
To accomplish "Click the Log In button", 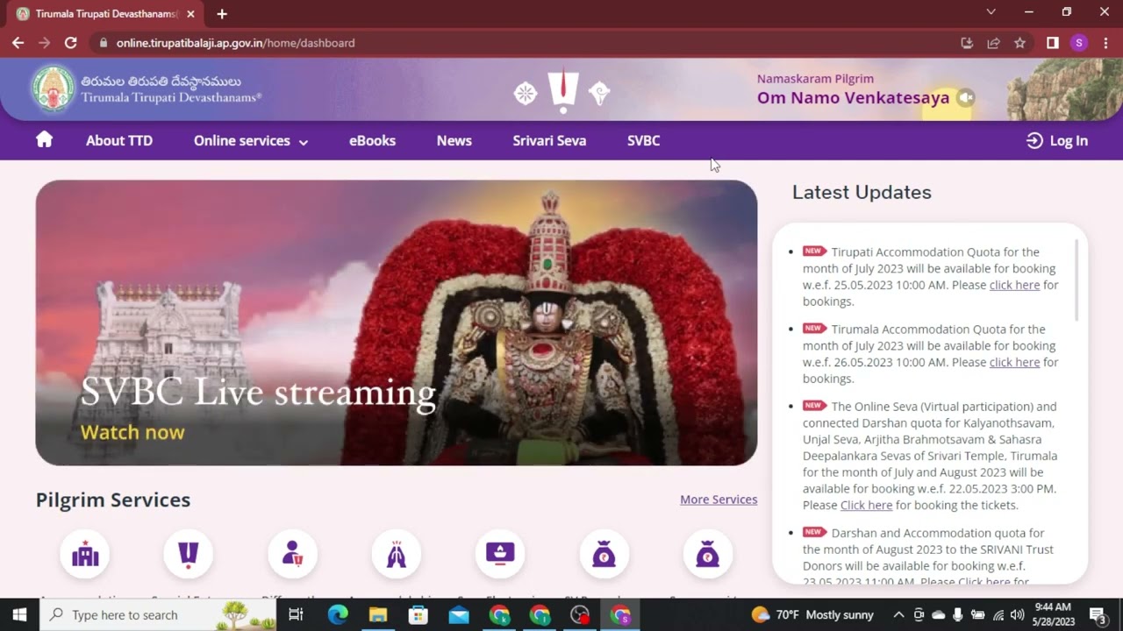I will pyautogui.click(x=1057, y=140).
